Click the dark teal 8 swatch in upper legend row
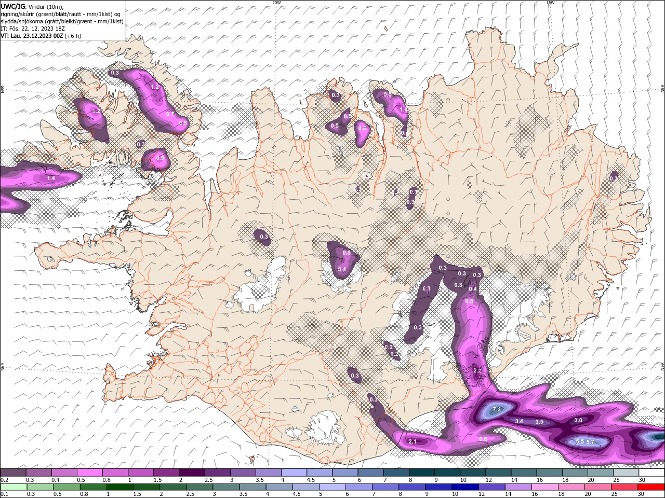This screenshot has width=665, height=498. 421,473
